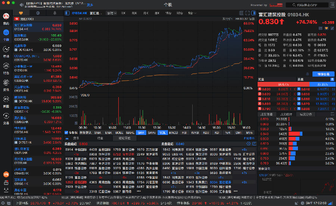This screenshot has height=206, width=336.
Task: Open the 分时 chart type dropdown
Action: 111,13
